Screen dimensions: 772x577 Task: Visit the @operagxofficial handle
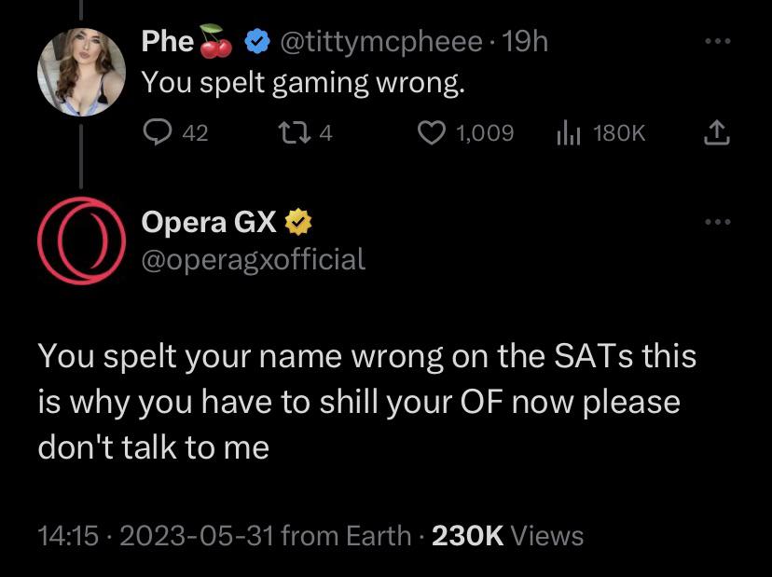(253, 258)
